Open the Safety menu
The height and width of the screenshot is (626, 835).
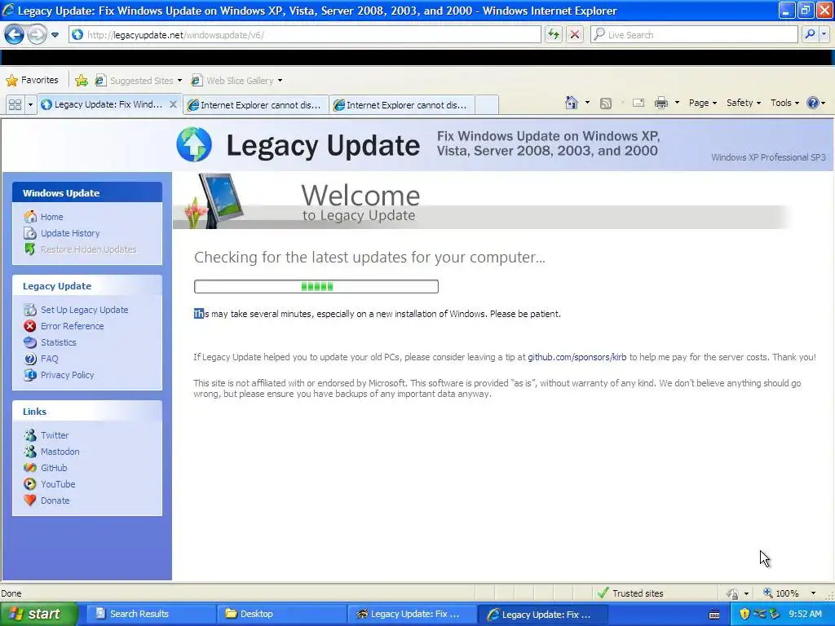click(x=744, y=103)
